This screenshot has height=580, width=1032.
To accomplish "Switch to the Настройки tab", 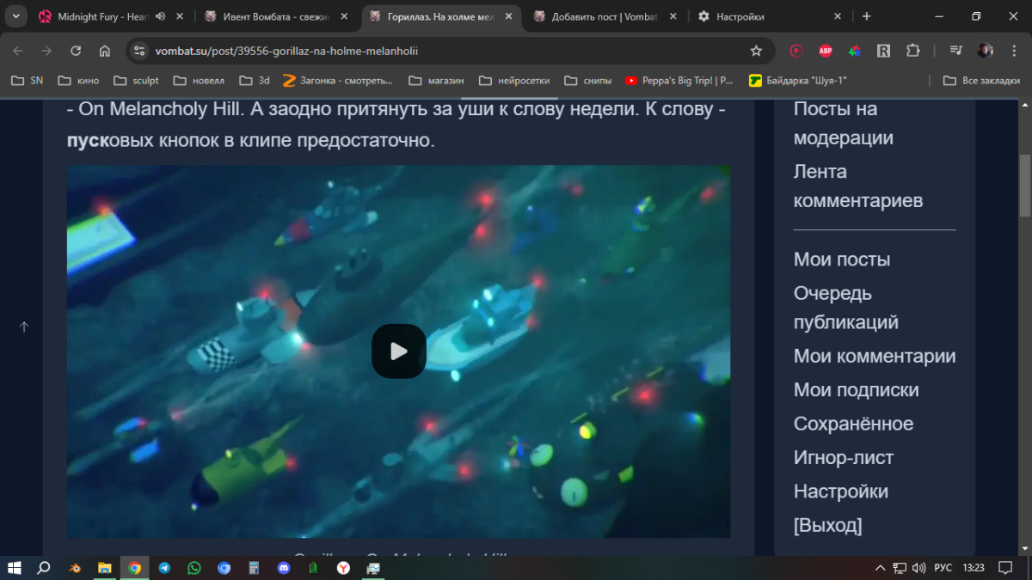I will pos(740,16).
